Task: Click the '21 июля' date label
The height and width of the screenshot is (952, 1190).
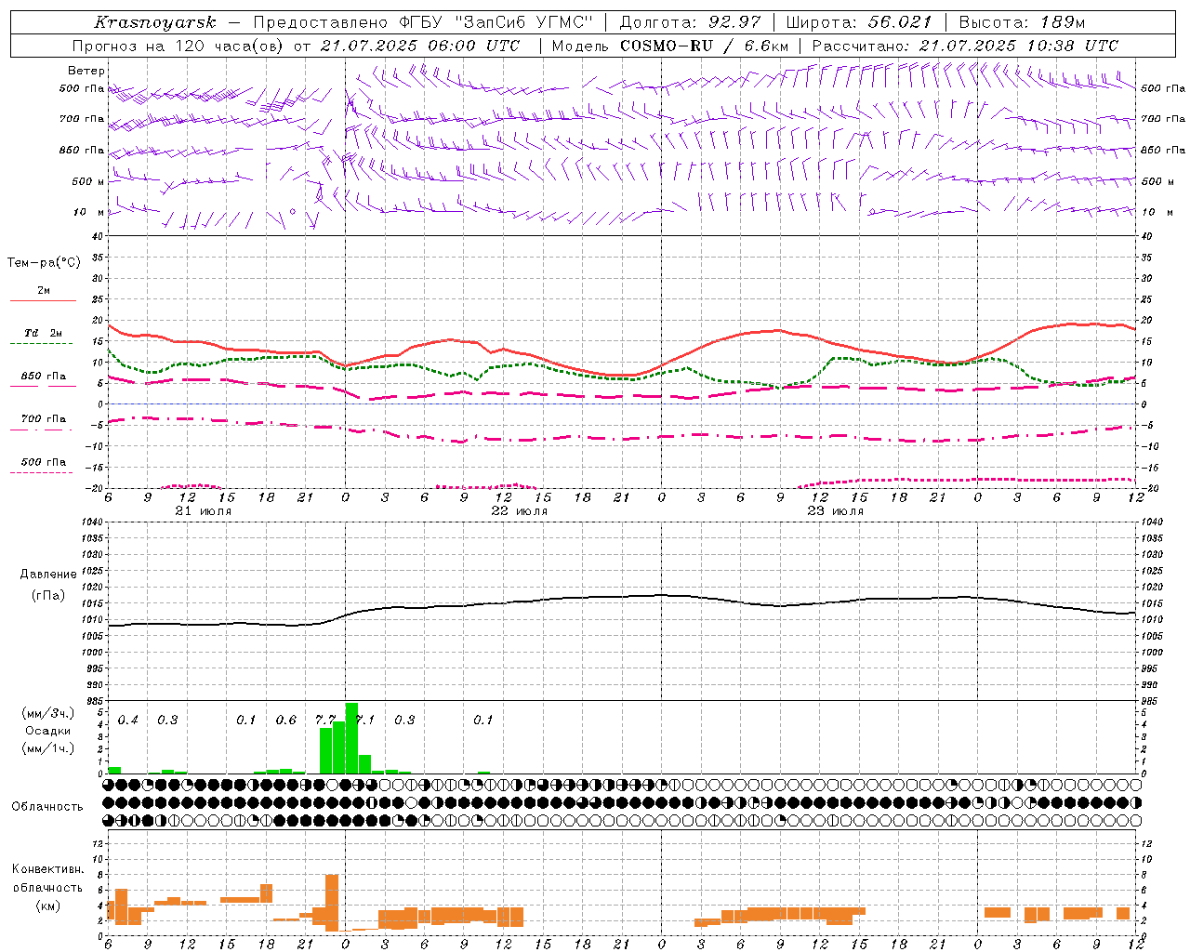Action: pos(204,511)
